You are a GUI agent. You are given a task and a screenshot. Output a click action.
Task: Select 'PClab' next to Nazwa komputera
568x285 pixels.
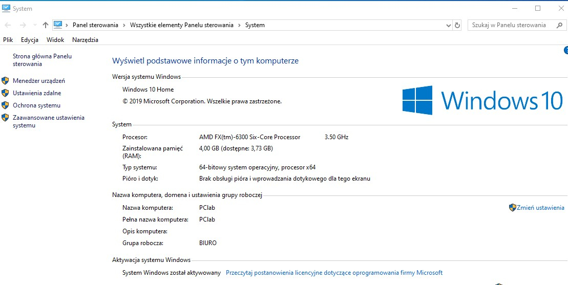click(x=207, y=208)
